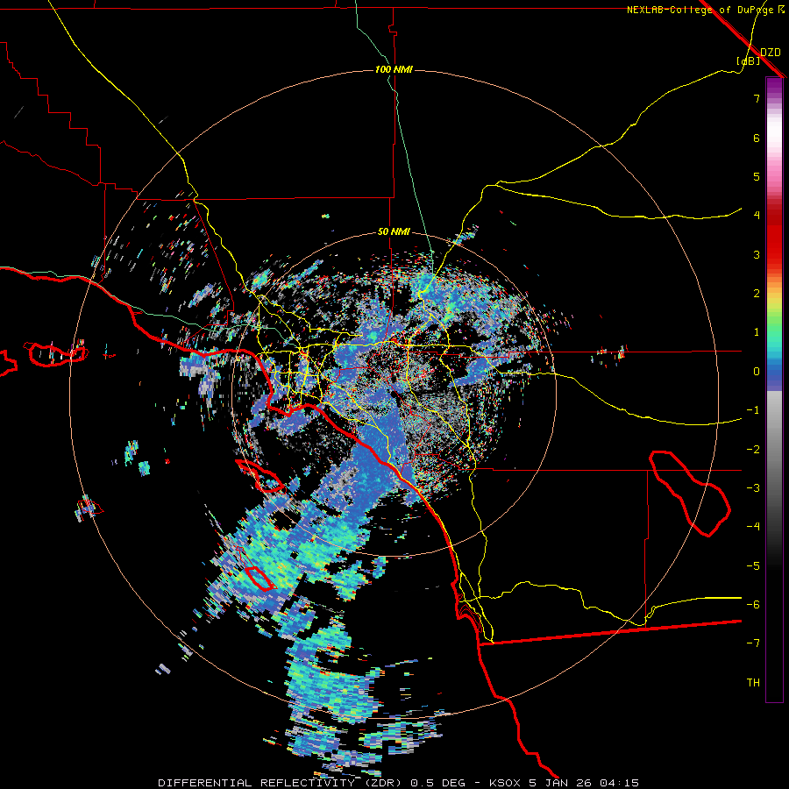Click the Salton Sea red outline

coord(689,494)
